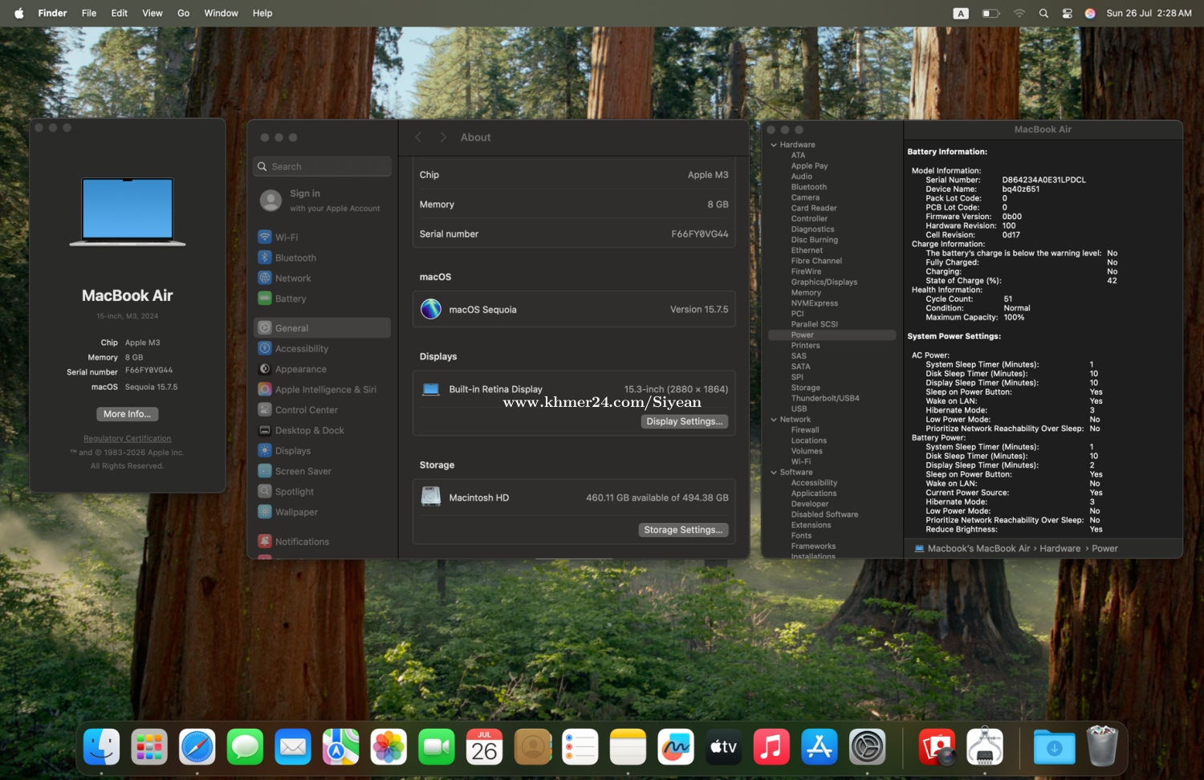Open the Go menu
The image size is (1204, 780).
pos(184,13)
